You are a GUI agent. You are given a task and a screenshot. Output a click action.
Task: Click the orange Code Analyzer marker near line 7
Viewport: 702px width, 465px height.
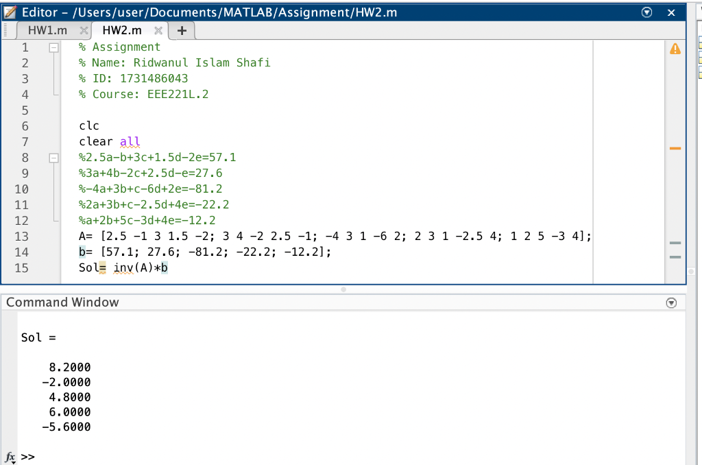(675, 147)
